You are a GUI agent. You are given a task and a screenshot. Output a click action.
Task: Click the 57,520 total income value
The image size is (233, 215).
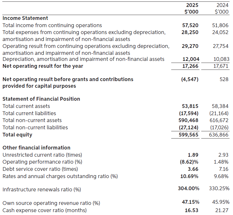pyautogui.click(x=190, y=25)
